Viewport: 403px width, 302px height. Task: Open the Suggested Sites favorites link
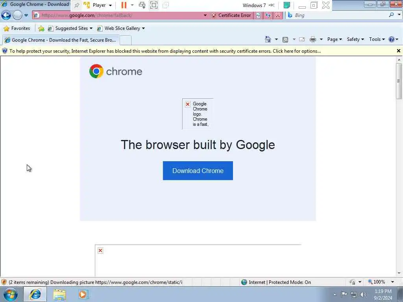(x=70, y=28)
